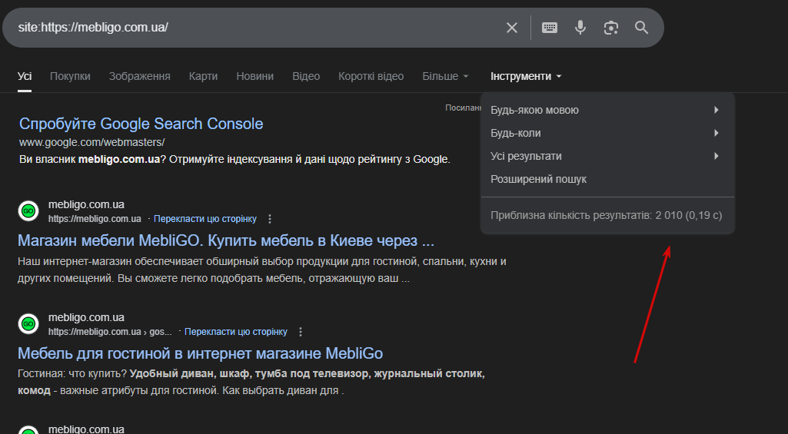Open Google Lens image search

tap(611, 28)
